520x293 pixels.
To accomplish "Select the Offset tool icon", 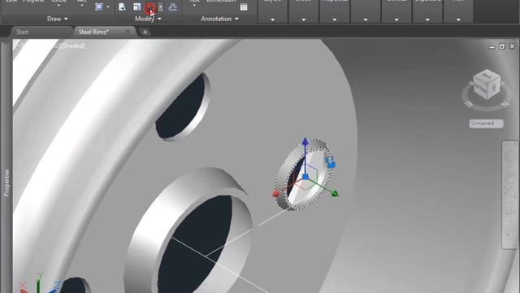I will [x=173, y=7].
